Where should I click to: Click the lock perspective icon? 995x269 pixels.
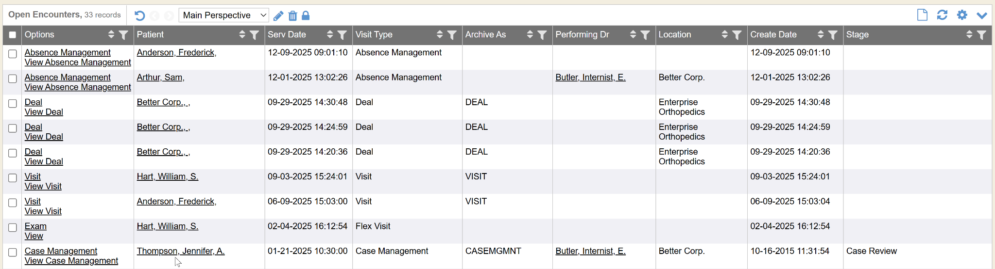306,16
